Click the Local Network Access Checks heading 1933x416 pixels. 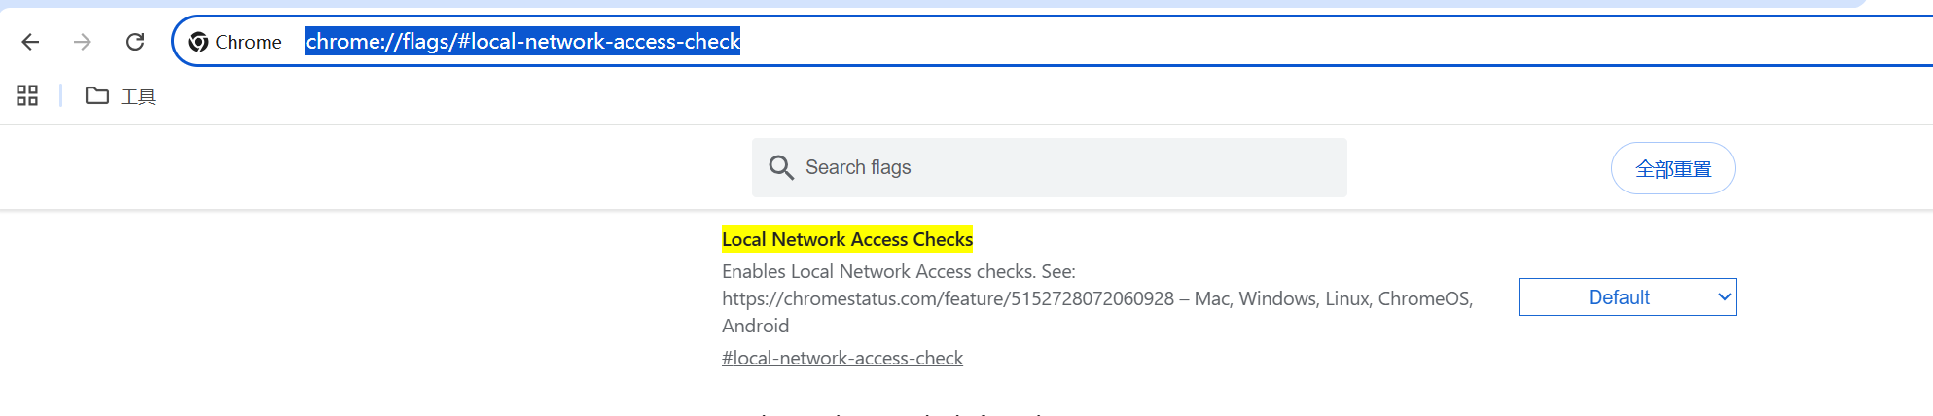(x=846, y=239)
